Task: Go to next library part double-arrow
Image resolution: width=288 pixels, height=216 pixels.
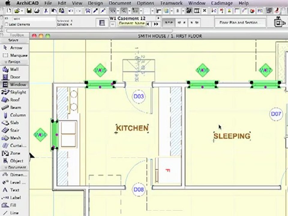Action: point(156,24)
